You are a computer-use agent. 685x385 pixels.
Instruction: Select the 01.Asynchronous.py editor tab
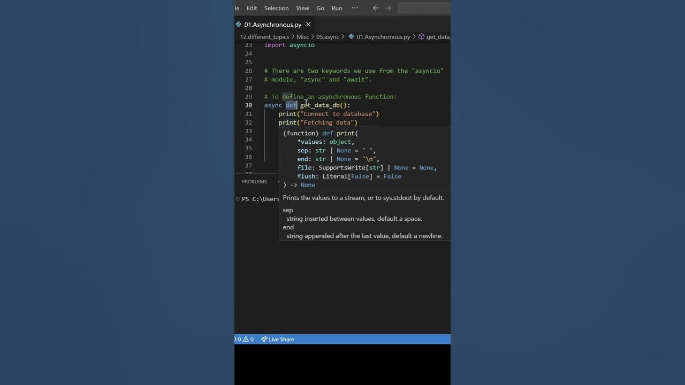[x=272, y=25]
